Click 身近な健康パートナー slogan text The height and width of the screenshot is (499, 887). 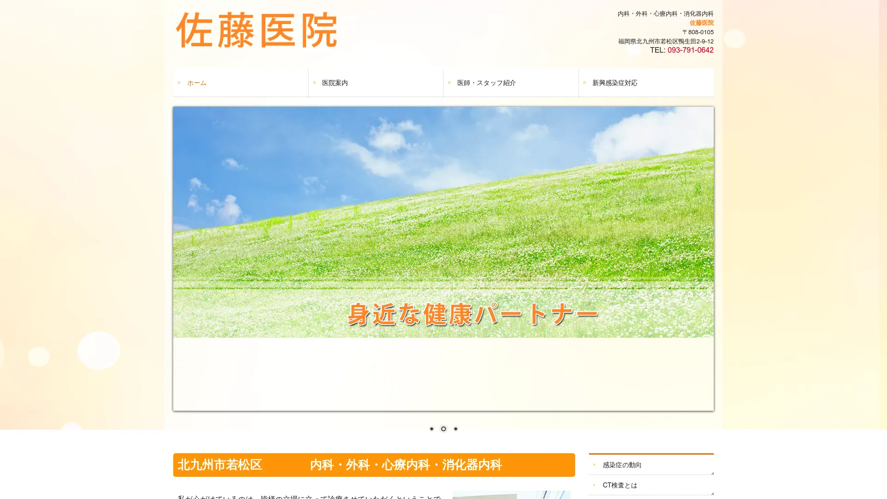coord(473,314)
